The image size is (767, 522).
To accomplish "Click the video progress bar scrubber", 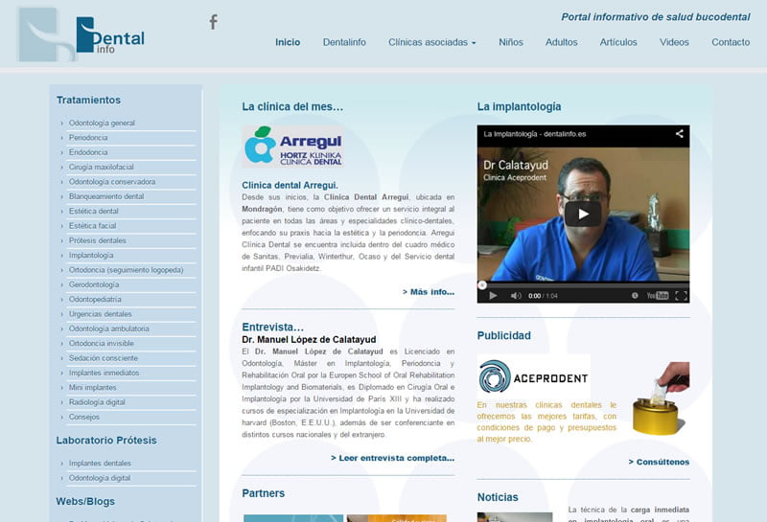I will (482, 284).
